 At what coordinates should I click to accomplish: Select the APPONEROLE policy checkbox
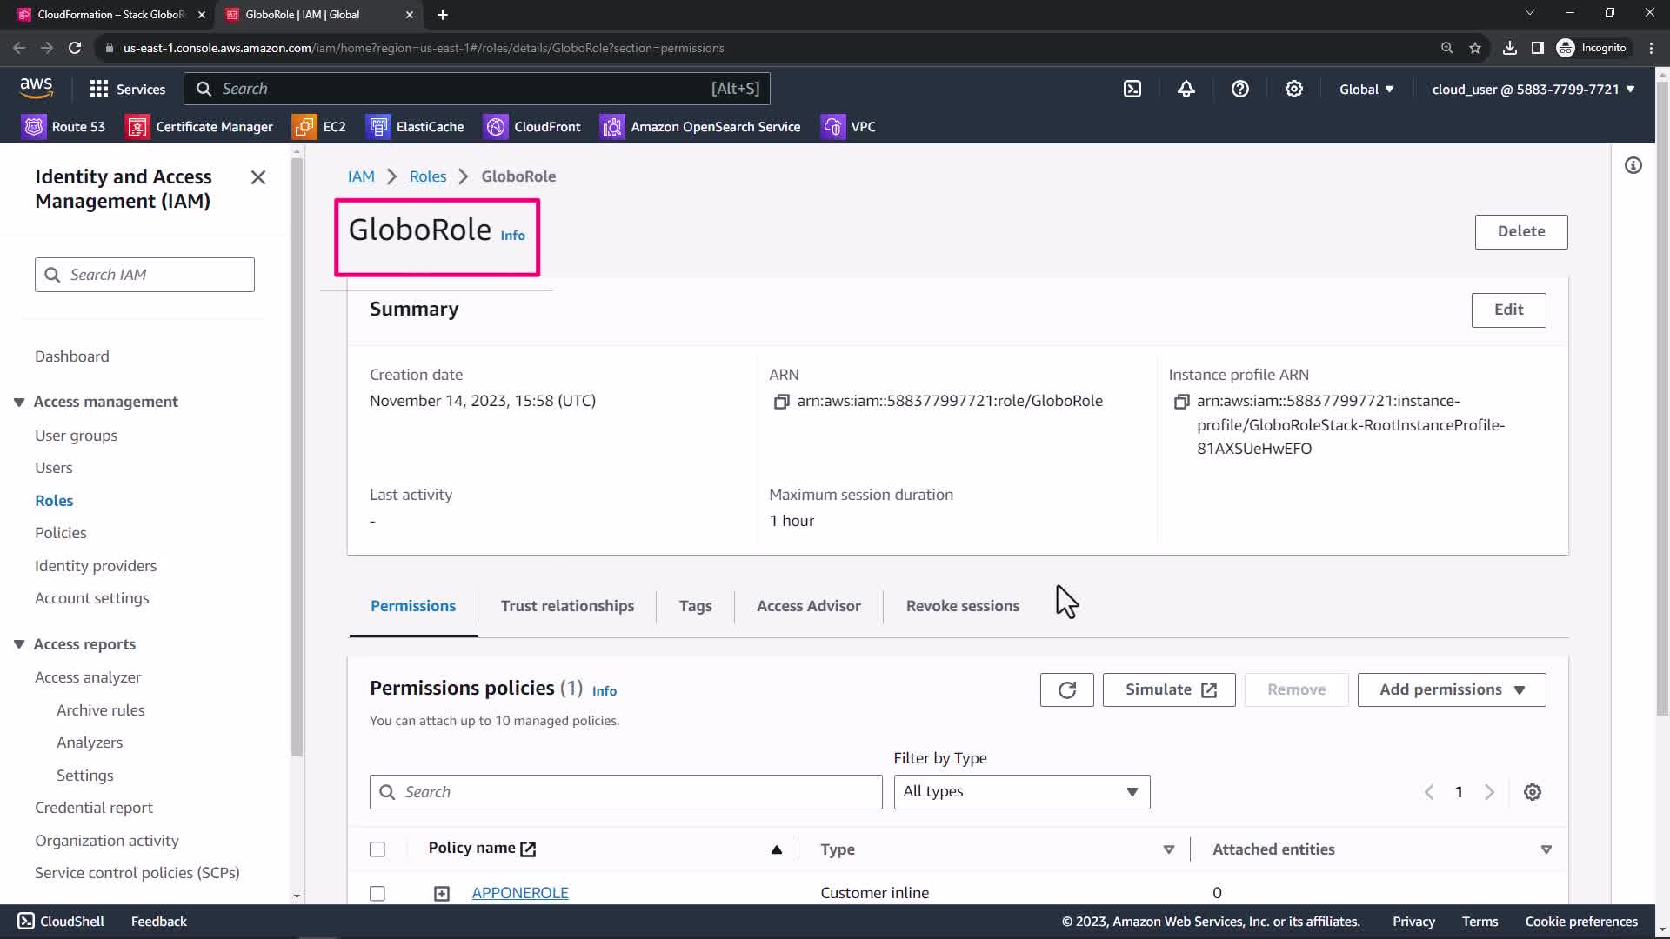pos(377,893)
